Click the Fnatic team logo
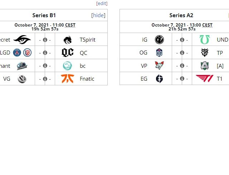The height and width of the screenshot is (175, 229). click(68, 79)
